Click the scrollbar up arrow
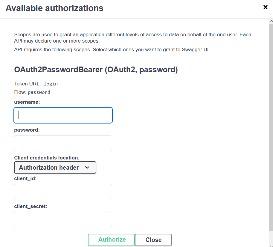 click(x=271, y=22)
